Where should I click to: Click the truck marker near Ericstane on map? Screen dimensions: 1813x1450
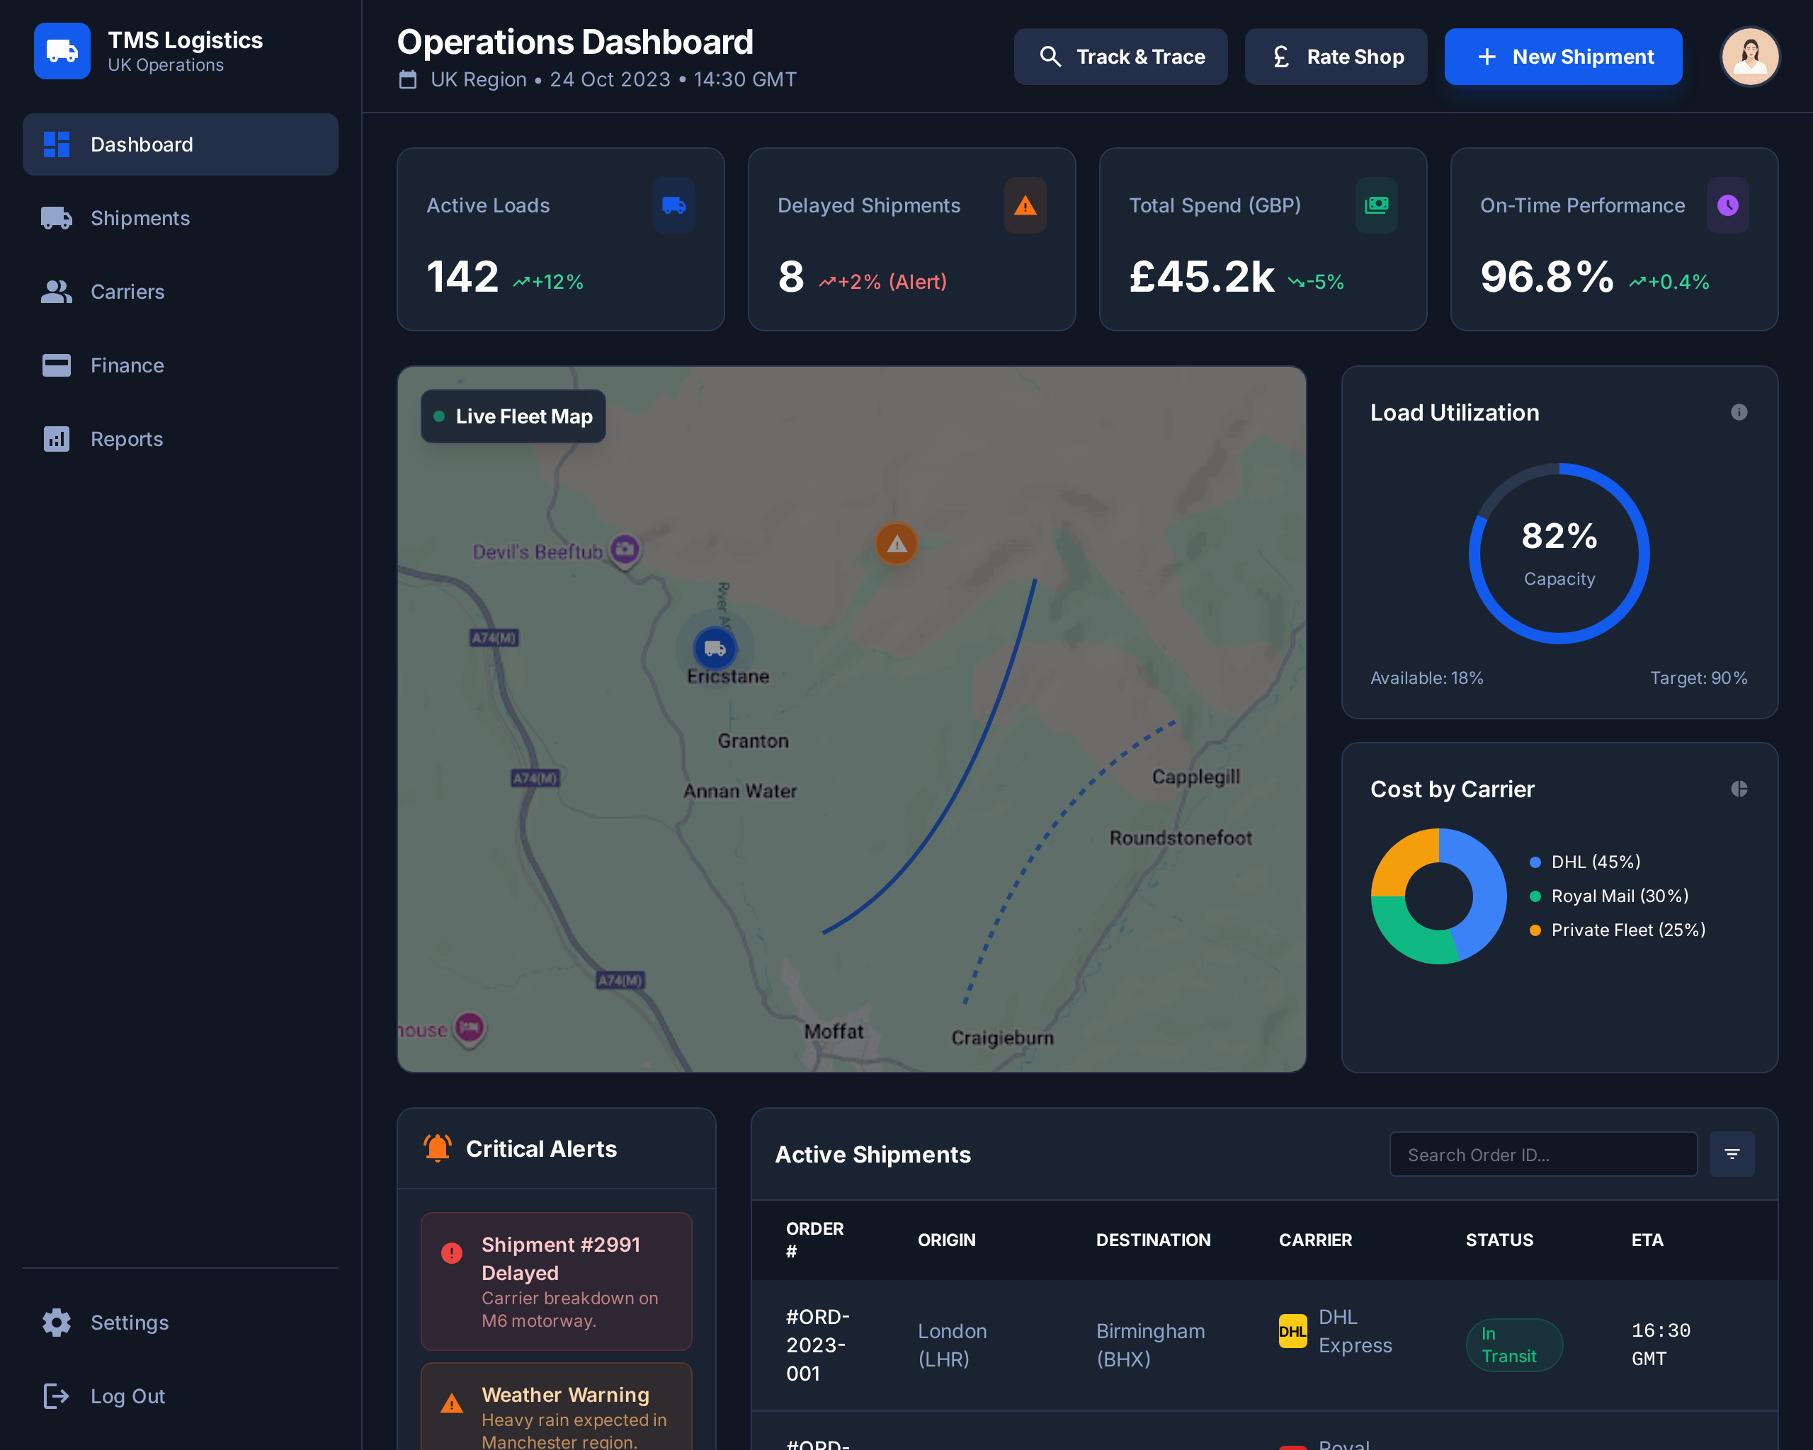point(715,648)
